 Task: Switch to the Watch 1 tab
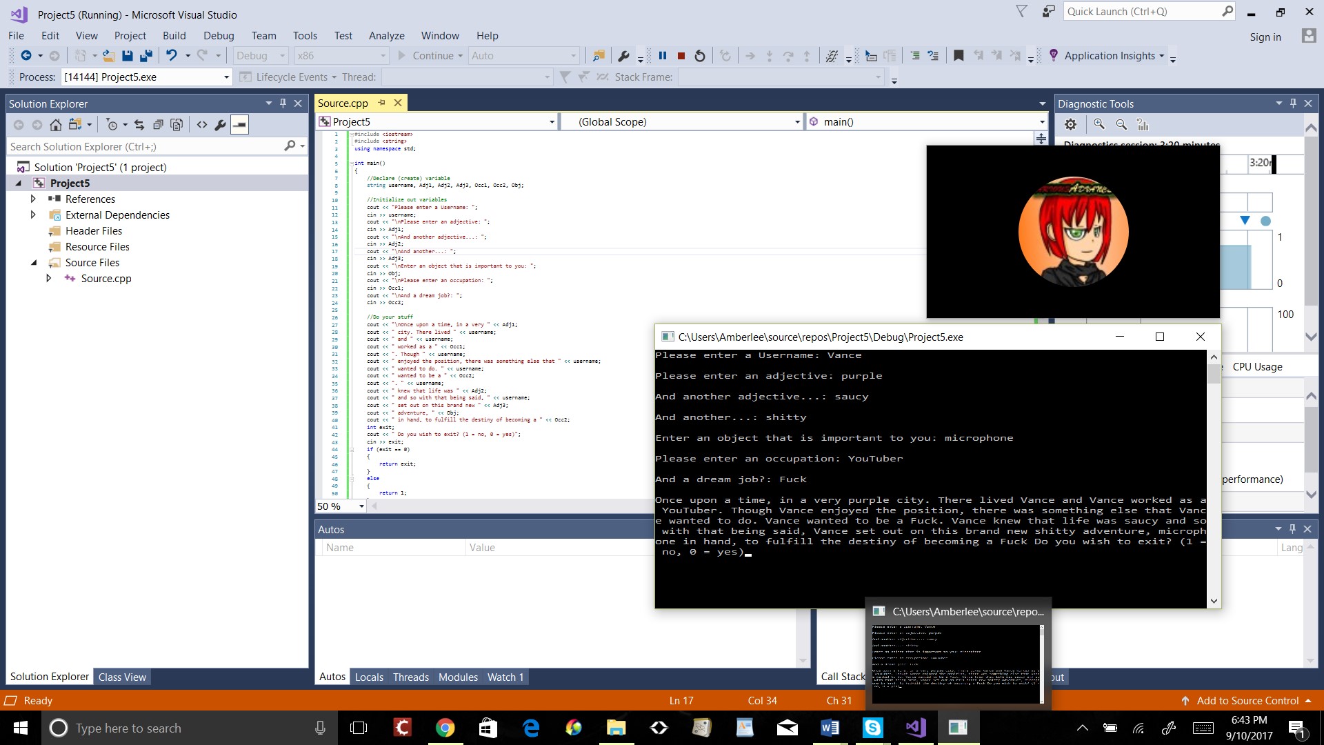pos(505,677)
